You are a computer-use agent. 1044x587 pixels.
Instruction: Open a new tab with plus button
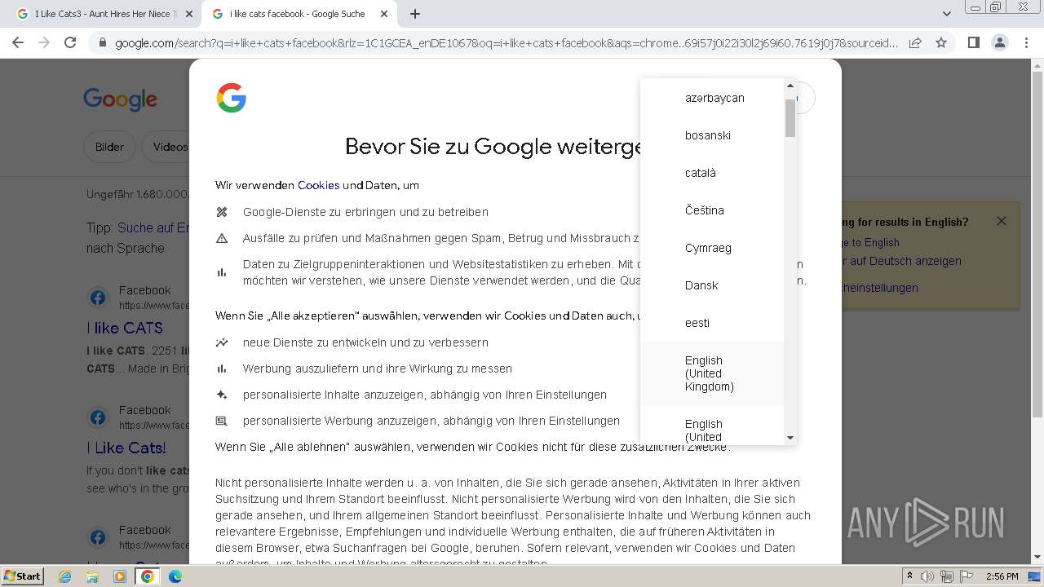(415, 14)
